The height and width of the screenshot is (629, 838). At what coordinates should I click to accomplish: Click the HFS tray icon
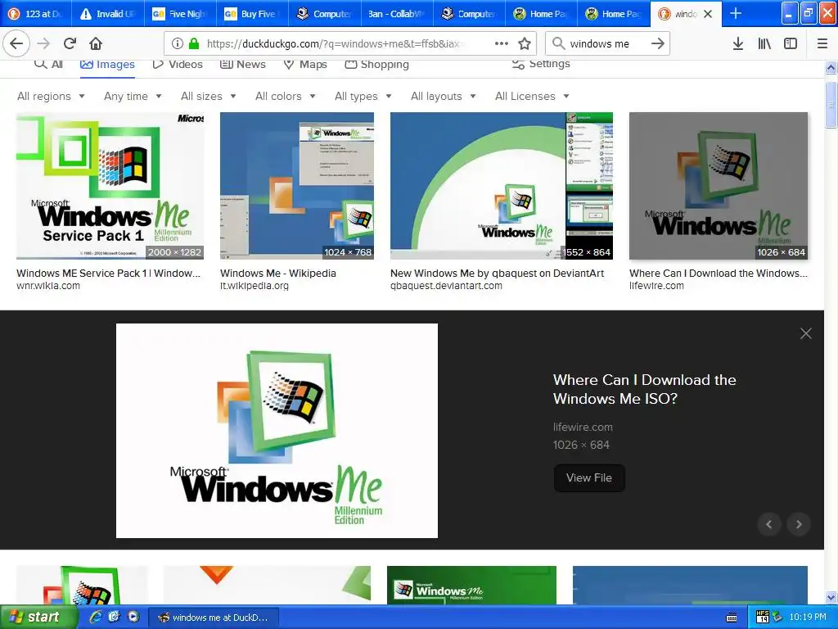pos(763,617)
